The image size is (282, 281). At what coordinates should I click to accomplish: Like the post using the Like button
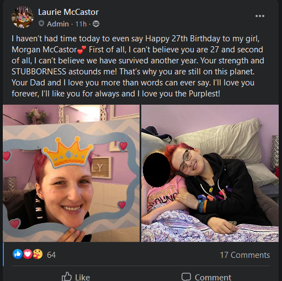click(76, 277)
